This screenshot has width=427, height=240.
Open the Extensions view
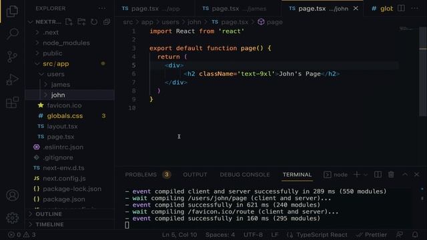(x=12, y=103)
